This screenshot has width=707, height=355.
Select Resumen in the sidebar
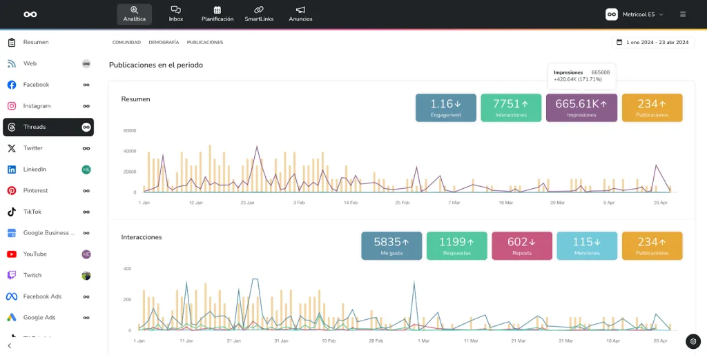click(x=48, y=42)
